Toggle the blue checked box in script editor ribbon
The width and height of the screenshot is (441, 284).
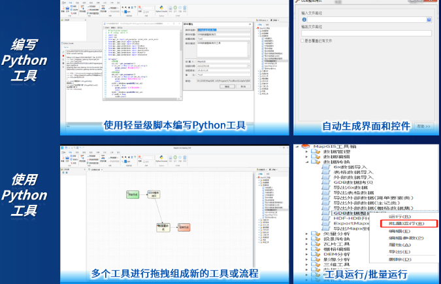[x=125, y=12]
